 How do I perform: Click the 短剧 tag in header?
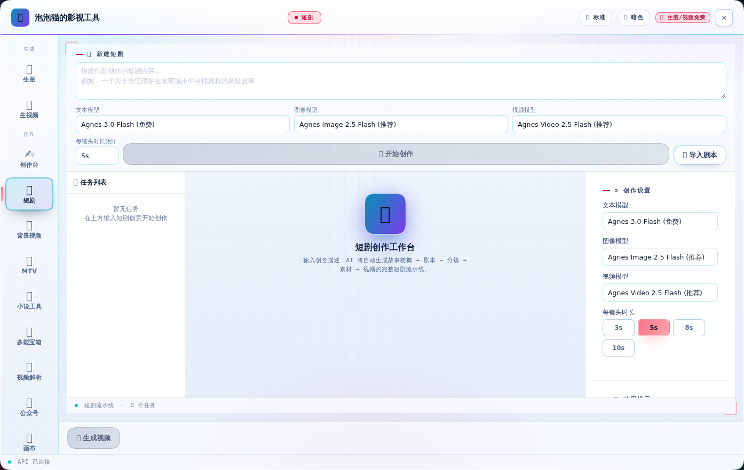[304, 18]
